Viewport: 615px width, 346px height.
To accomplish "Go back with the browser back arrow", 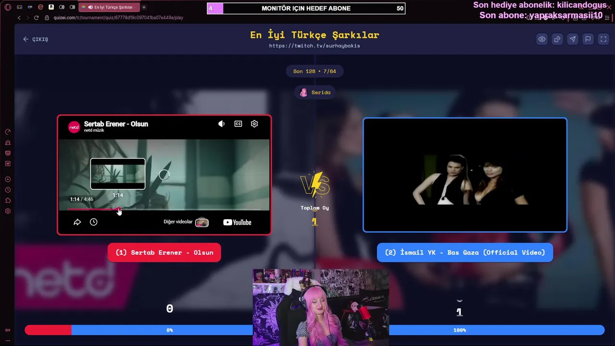I will pos(19,18).
